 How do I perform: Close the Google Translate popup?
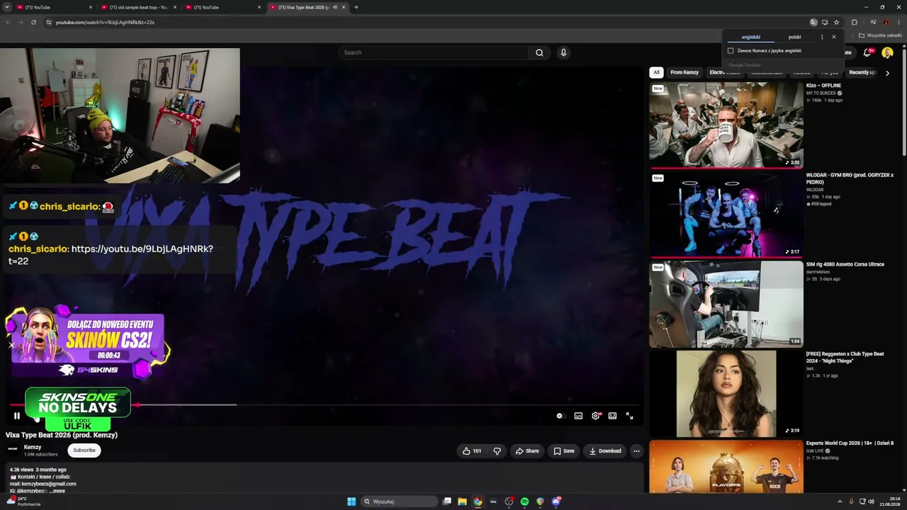pyautogui.click(x=833, y=37)
